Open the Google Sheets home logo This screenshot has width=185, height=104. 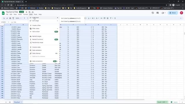click(x=3, y=13)
